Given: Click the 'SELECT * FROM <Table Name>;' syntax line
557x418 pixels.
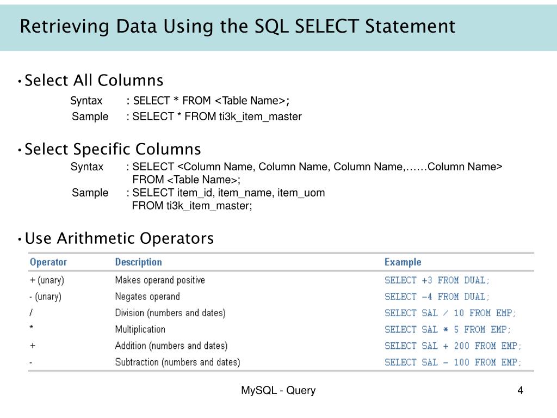Looking at the screenshot, I should pyautogui.click(x=212, y=101).
